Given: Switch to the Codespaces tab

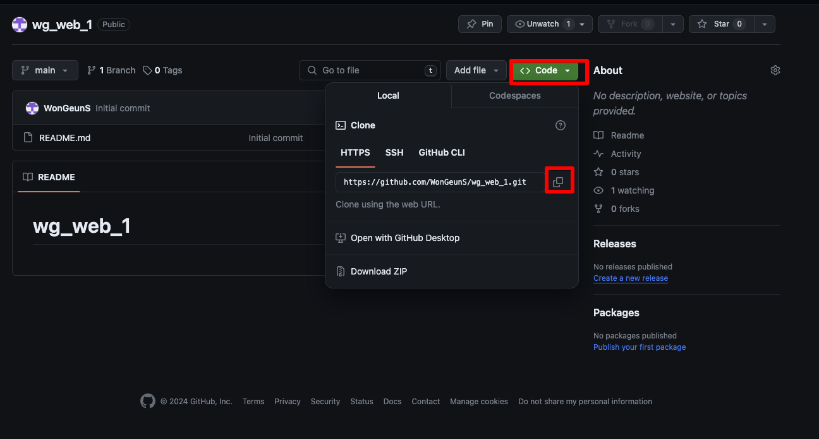Looking at the screenshot, I should (515, 96).
